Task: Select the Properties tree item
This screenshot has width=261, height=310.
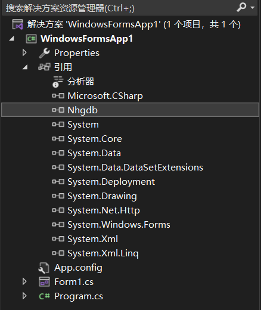Action: [x=77, y=53]
